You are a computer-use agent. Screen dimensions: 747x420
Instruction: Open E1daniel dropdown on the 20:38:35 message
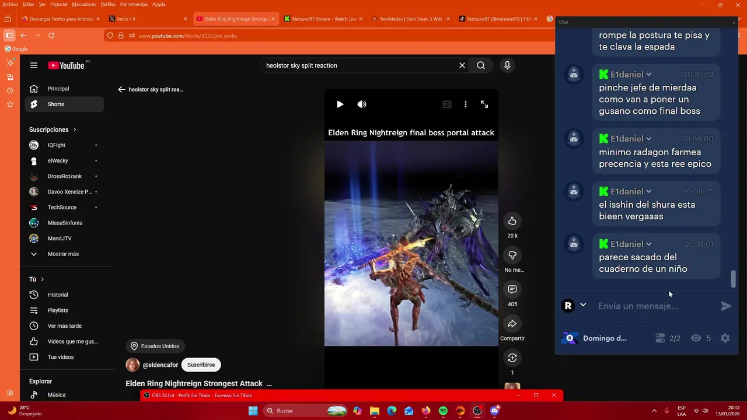tap(648, 191)
